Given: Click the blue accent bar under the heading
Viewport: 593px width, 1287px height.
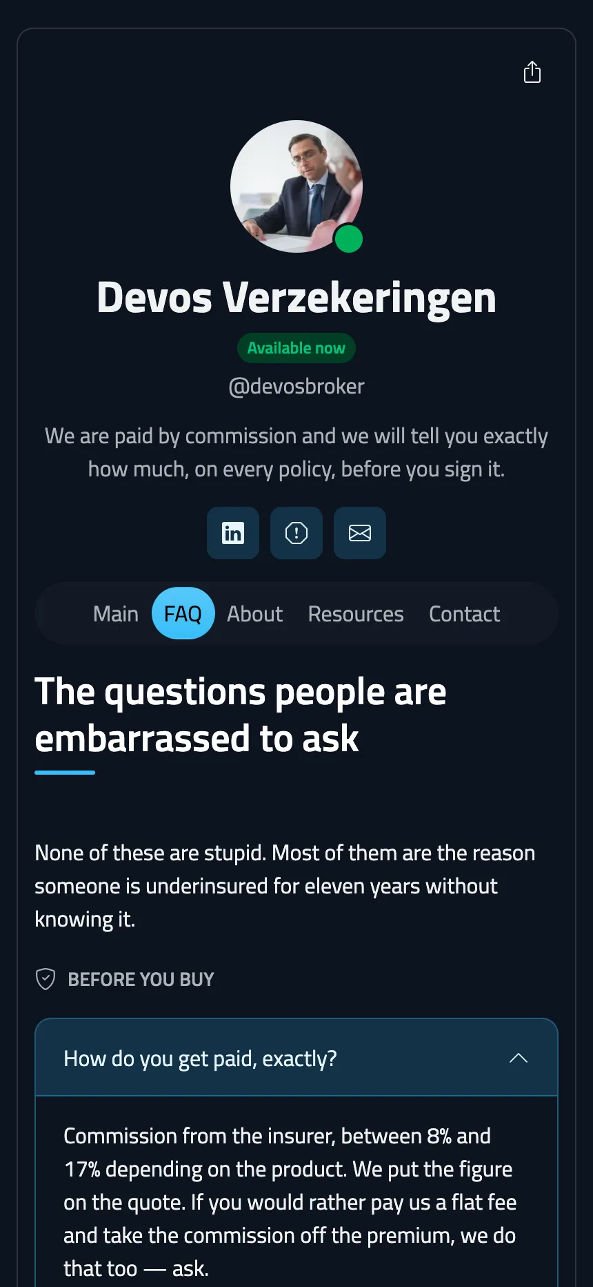Looking at the screenshot, I should point(65,773).
